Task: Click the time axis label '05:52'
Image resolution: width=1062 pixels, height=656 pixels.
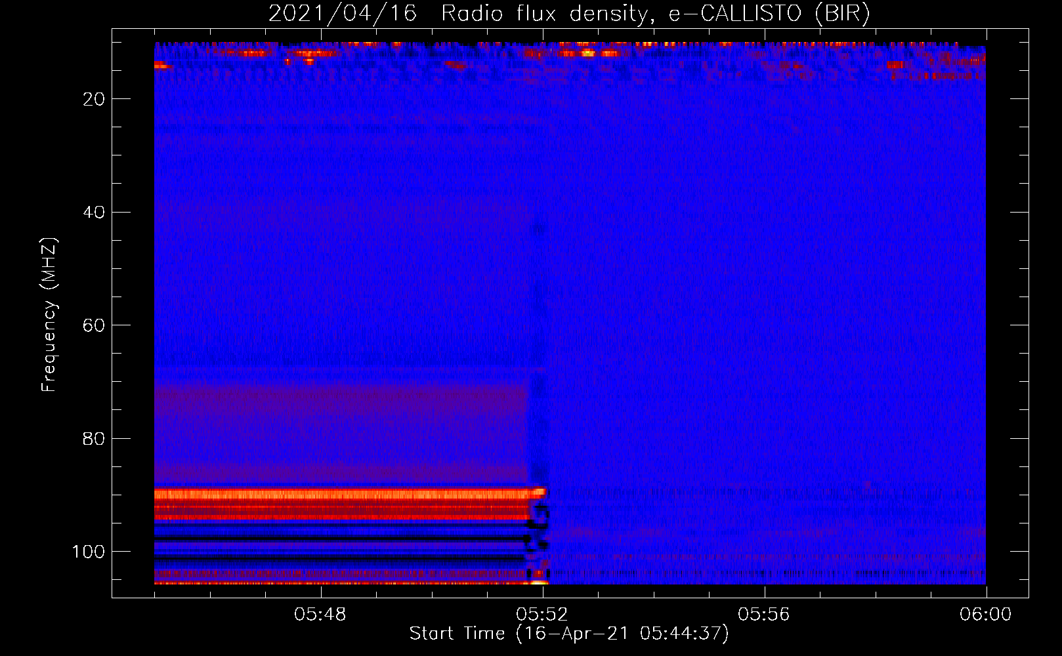Action: click(x=542, y=615)
